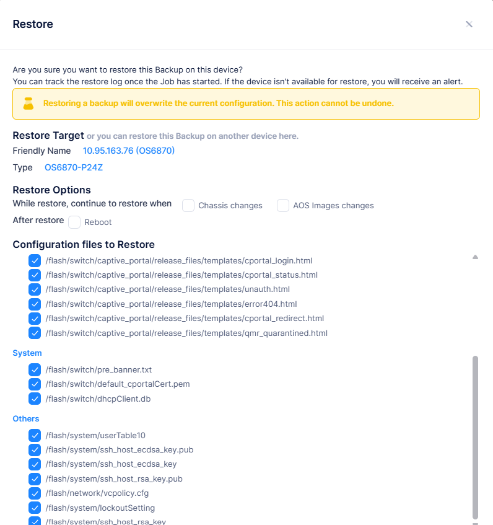This screenshot has height=525, width=493.
Task: Uncheck the userTable10 file
Action: (35, 436)
